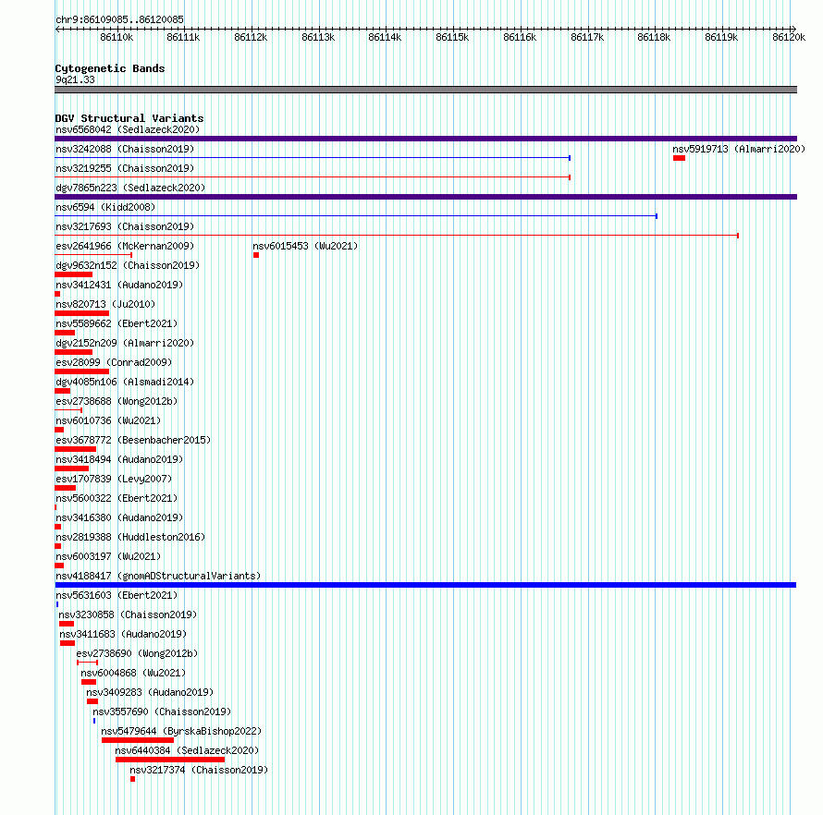823x815 pixels.
Task: Open nsv3557690 (Chaisson2019) label
Action: pyautogui.click(x=162, y=712)
